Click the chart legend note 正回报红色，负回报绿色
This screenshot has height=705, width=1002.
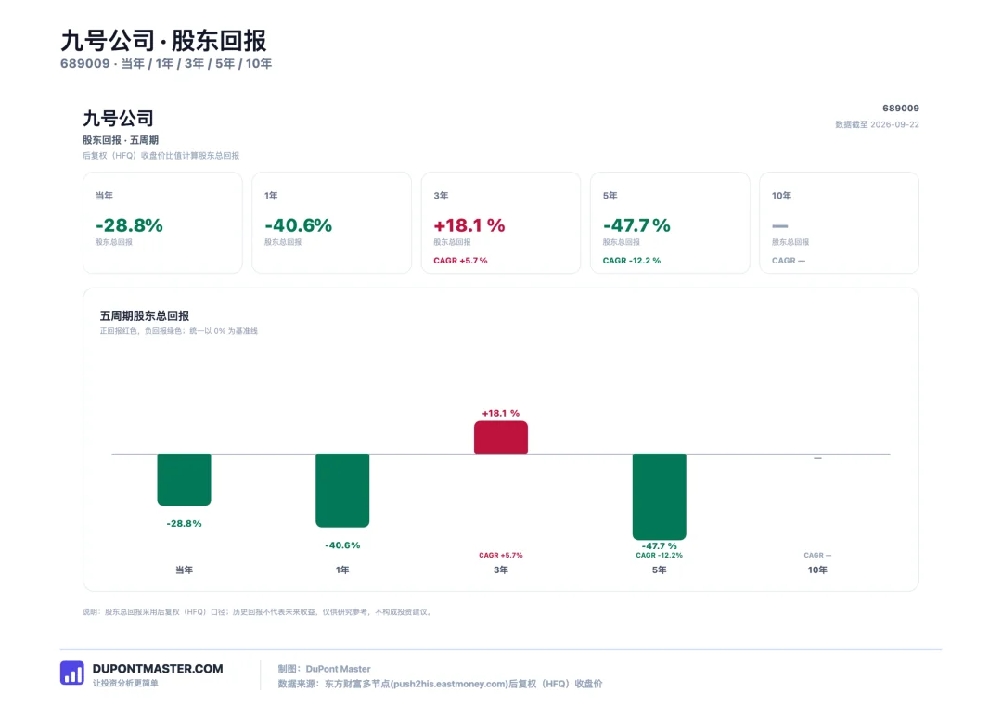click(179, 331)
